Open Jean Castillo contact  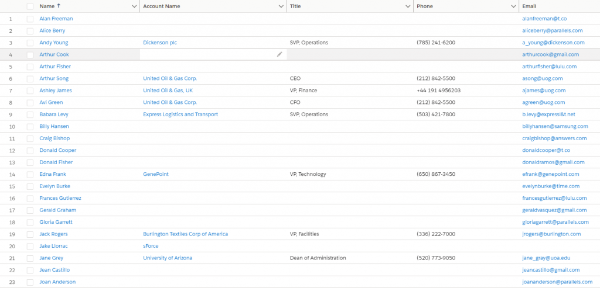pyautogui.click(x=54, y=270)
